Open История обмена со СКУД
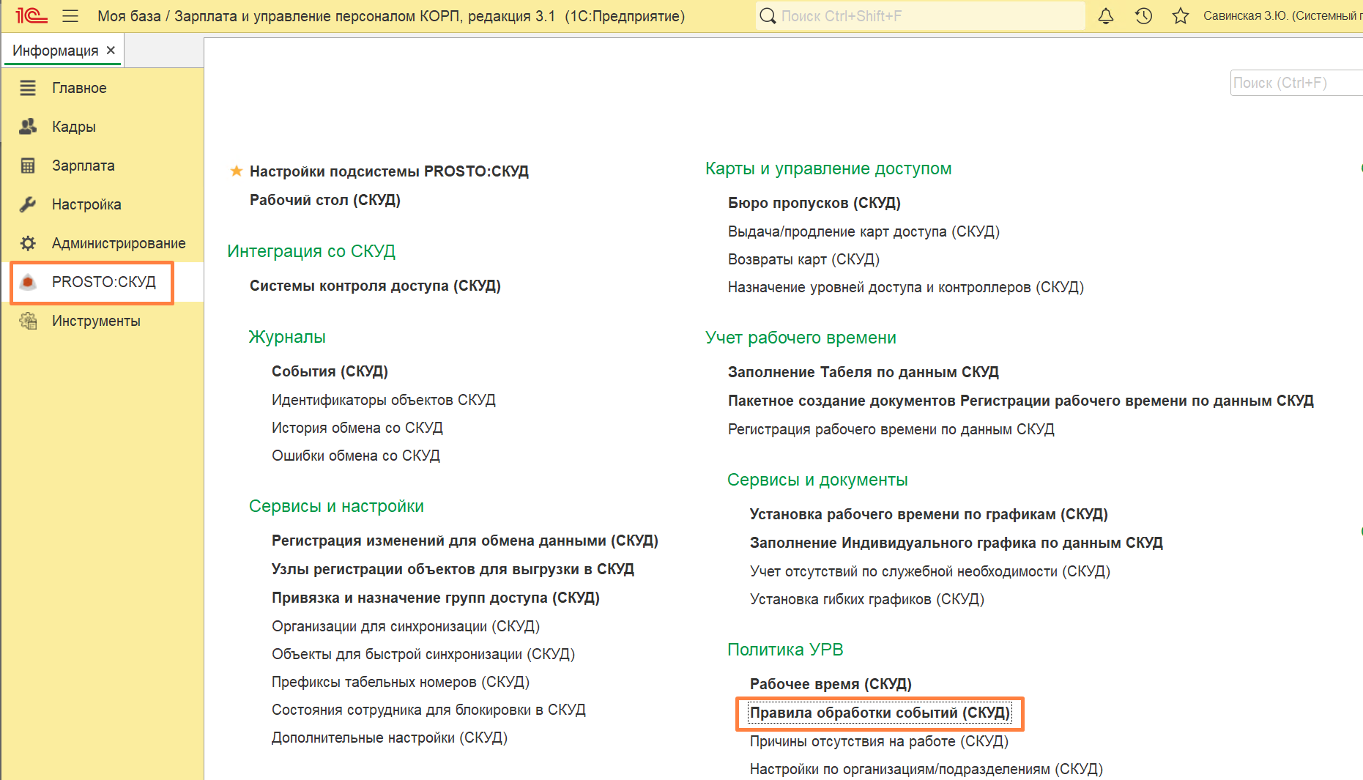1363x780 pixels. pyautogui.click(x=357, y=428)
